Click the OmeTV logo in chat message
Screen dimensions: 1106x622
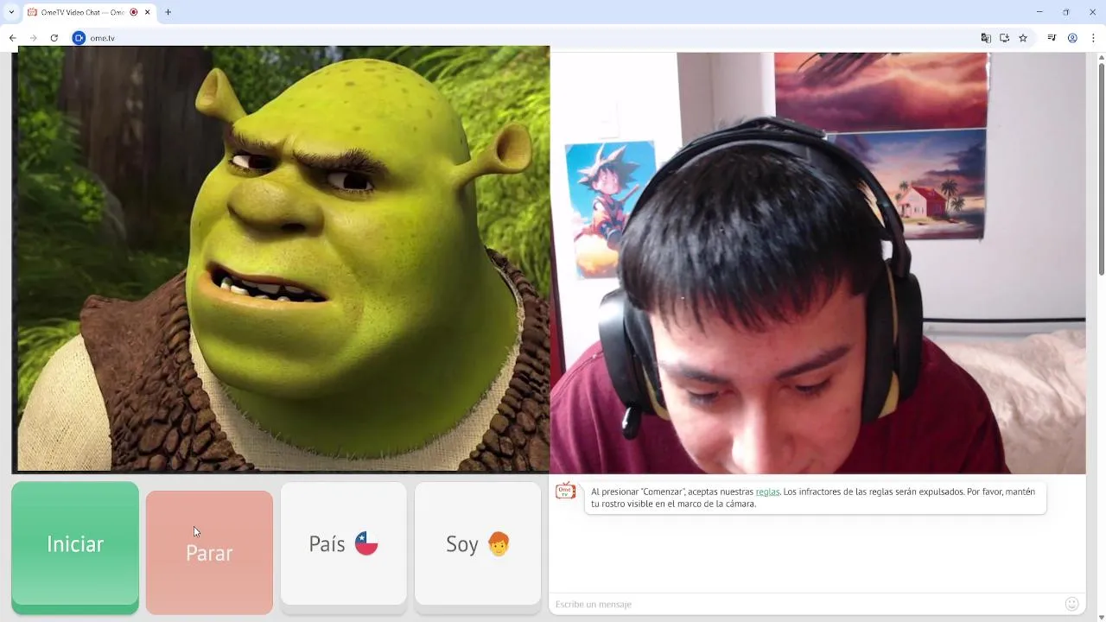[x=566, y=492]
